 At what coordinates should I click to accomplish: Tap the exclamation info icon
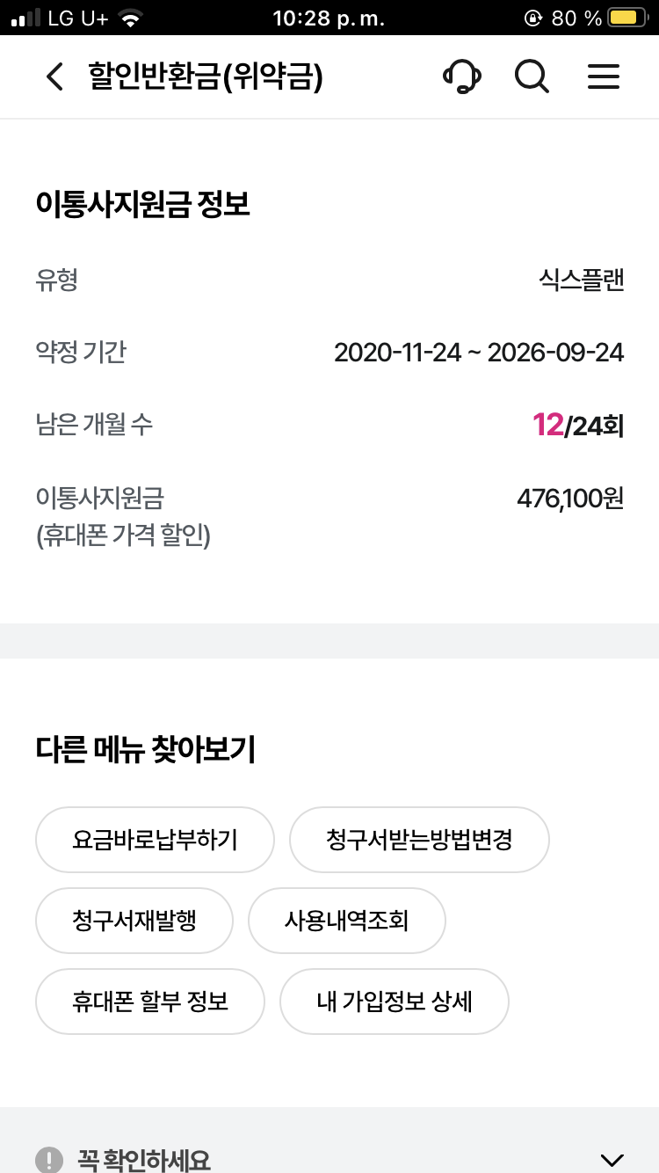coord(50,1160)
